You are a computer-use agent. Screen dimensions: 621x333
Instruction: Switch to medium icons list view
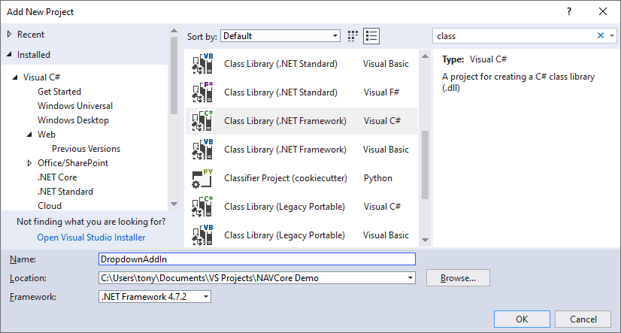pyautogui.click(x=371, y=36)
